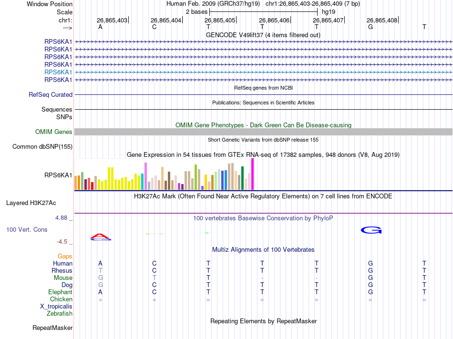
Task: Click the SNPs track label
Action: coord(64,117)
